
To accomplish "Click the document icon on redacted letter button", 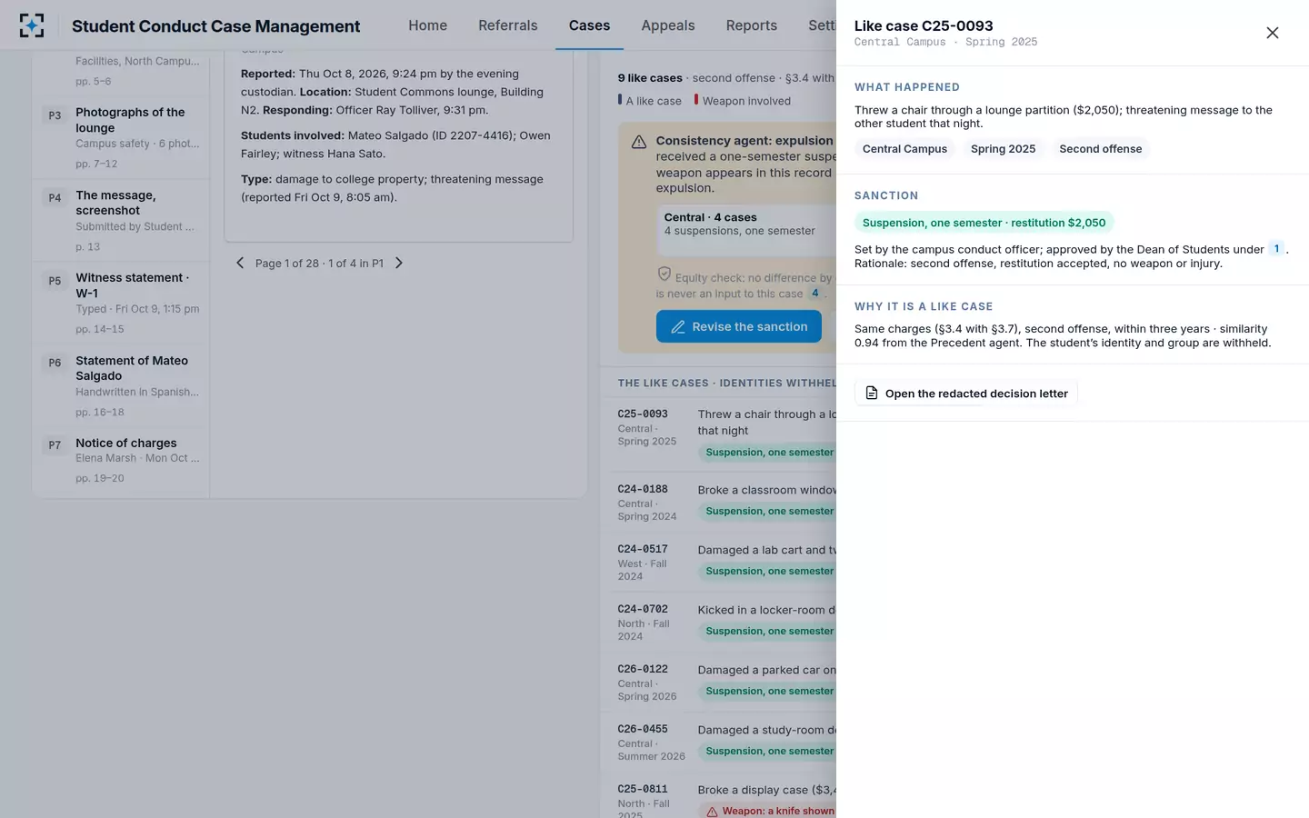I will pos(871,393).
